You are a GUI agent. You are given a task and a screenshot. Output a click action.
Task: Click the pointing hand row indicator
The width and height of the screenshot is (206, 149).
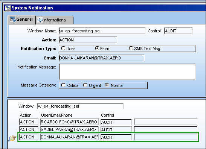tap(12, 138)
